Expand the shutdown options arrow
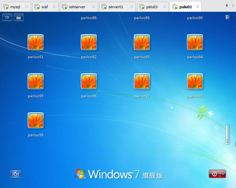Viewport: 236px width, 188px height. click(223, 174)
